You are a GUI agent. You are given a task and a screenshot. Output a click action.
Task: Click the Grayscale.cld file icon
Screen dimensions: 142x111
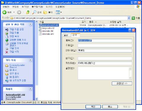(40, 28)
